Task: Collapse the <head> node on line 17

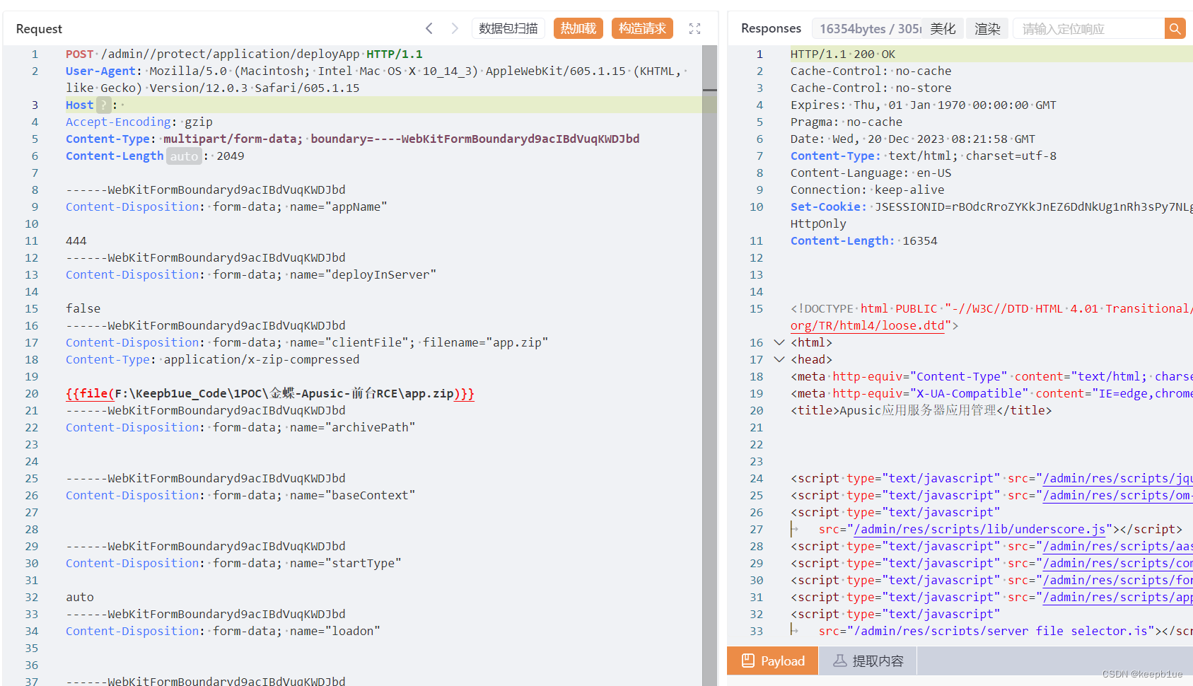Action: [x=779, y=359]
